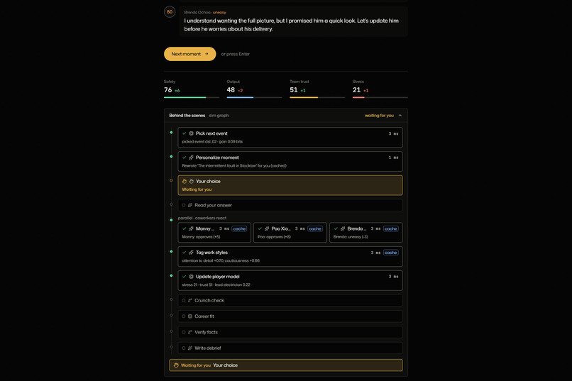
Task: Click the pending circle on Career fit
Action: [x=184, y=316]
